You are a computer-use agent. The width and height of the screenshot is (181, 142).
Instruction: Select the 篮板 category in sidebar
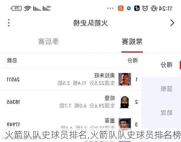coord(167,89)
